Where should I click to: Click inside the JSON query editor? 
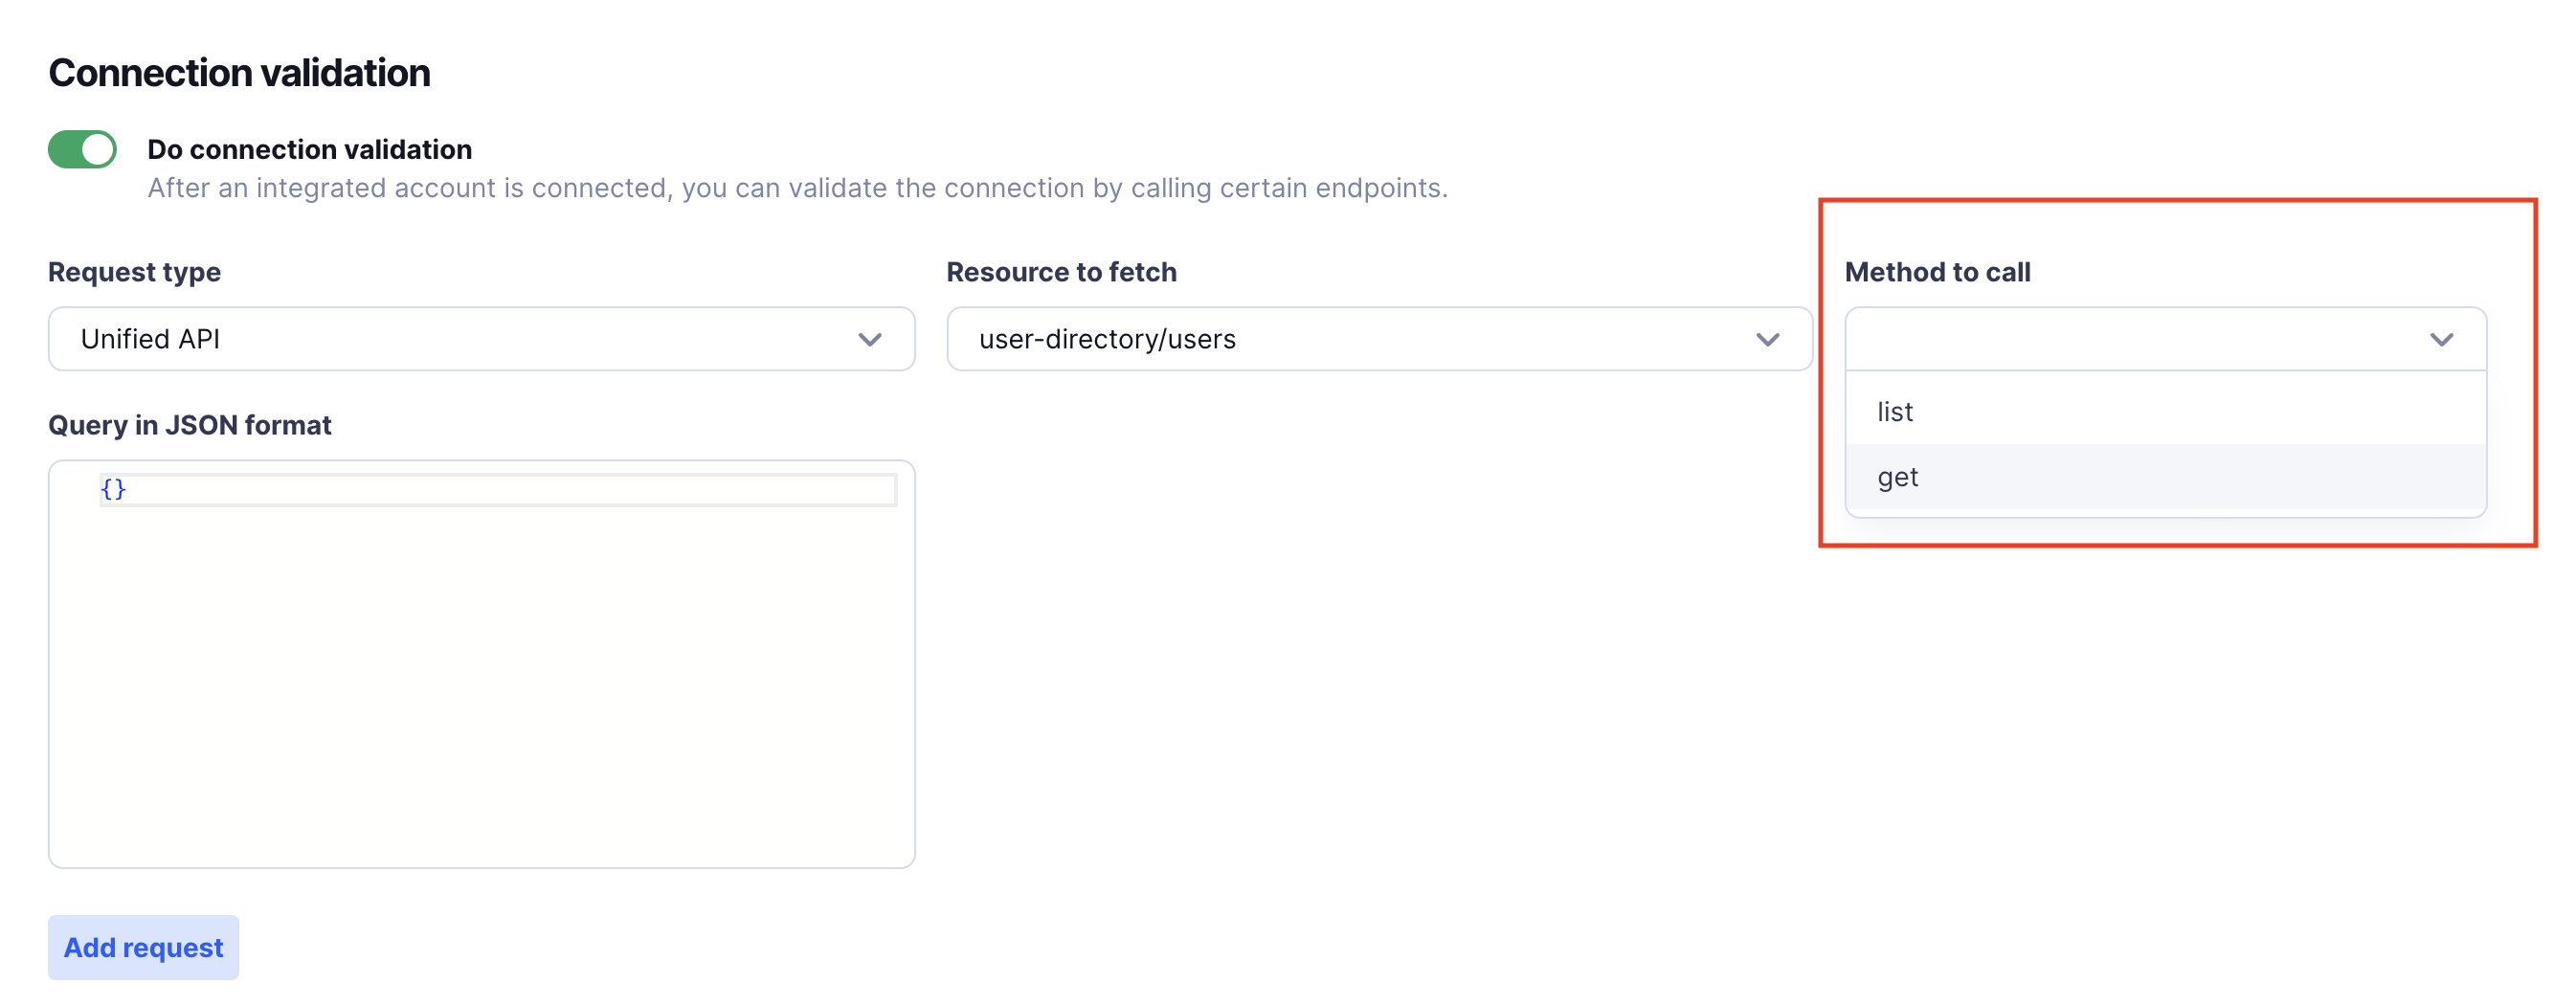(481, 664)
